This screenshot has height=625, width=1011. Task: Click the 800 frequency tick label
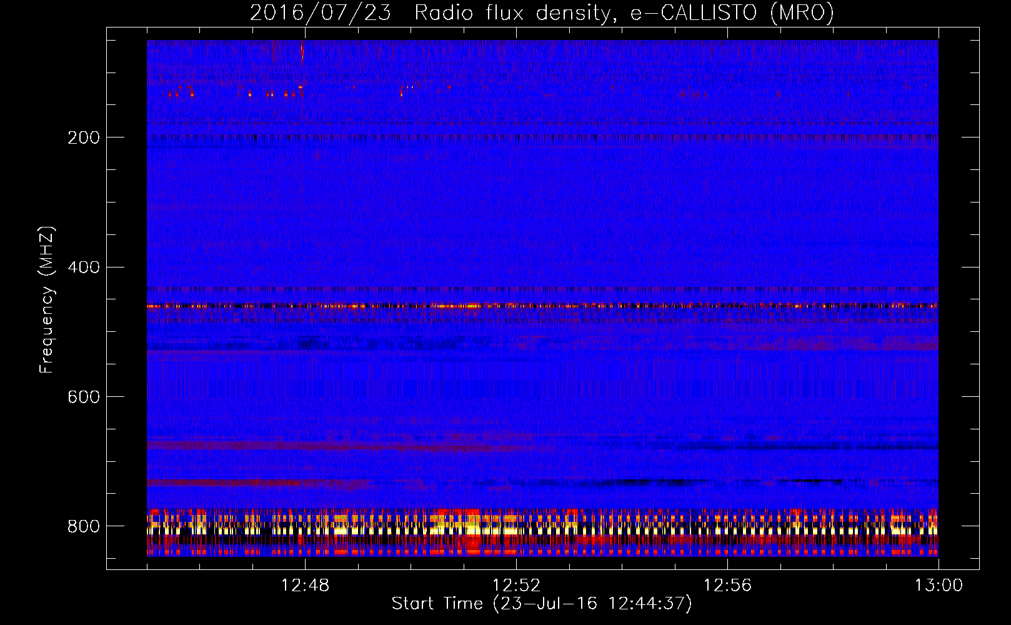83,526
